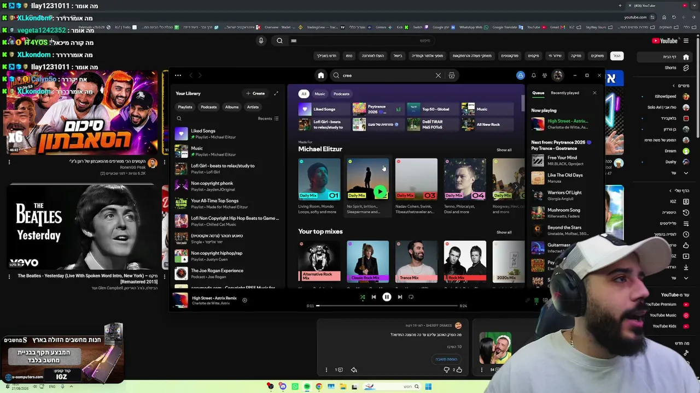Toggle the All filter chip
This screenshot has width=700, height=393.
point(304,93)
